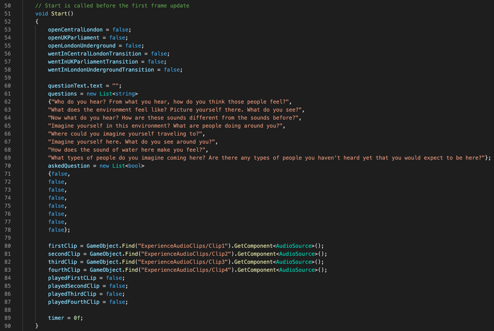The width and height of the screenshot is (494, 331).
Task: Click the List<bool> type on line 70
Action: click(118, 166)
